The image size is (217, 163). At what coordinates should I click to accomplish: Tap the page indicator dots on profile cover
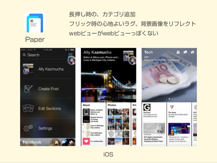click(x=108, y=99)
